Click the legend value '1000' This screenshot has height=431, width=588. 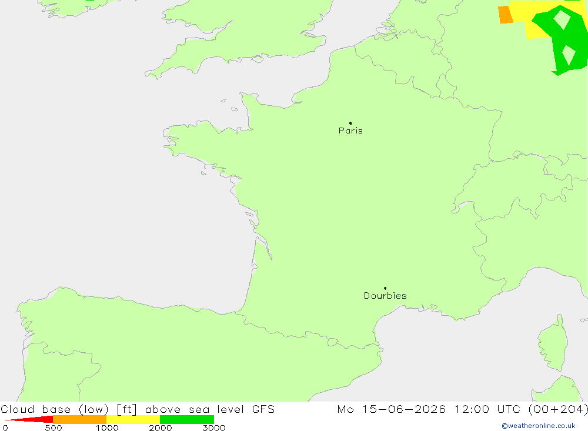(x=107, y=428)
